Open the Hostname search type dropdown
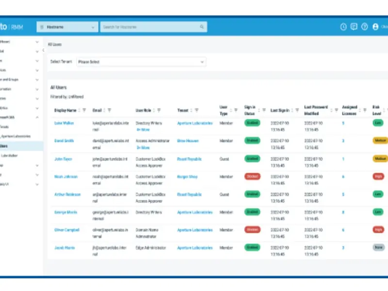Screen dimensions: 388x291 coord(68,27)
